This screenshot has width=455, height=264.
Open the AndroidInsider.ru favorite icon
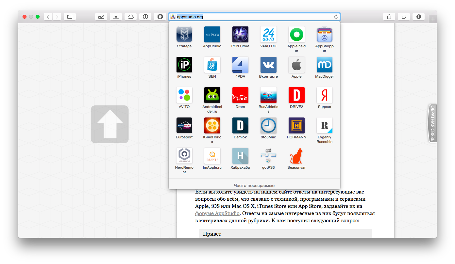(x=212, y=95)
